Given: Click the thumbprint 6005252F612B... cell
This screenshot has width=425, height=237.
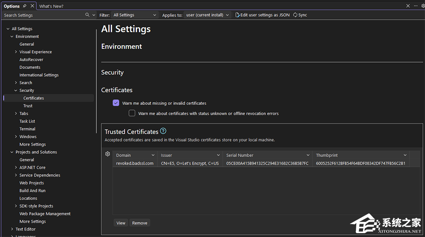Looking at the screenshot, I should pyautogui.click(x=361, y=163).
